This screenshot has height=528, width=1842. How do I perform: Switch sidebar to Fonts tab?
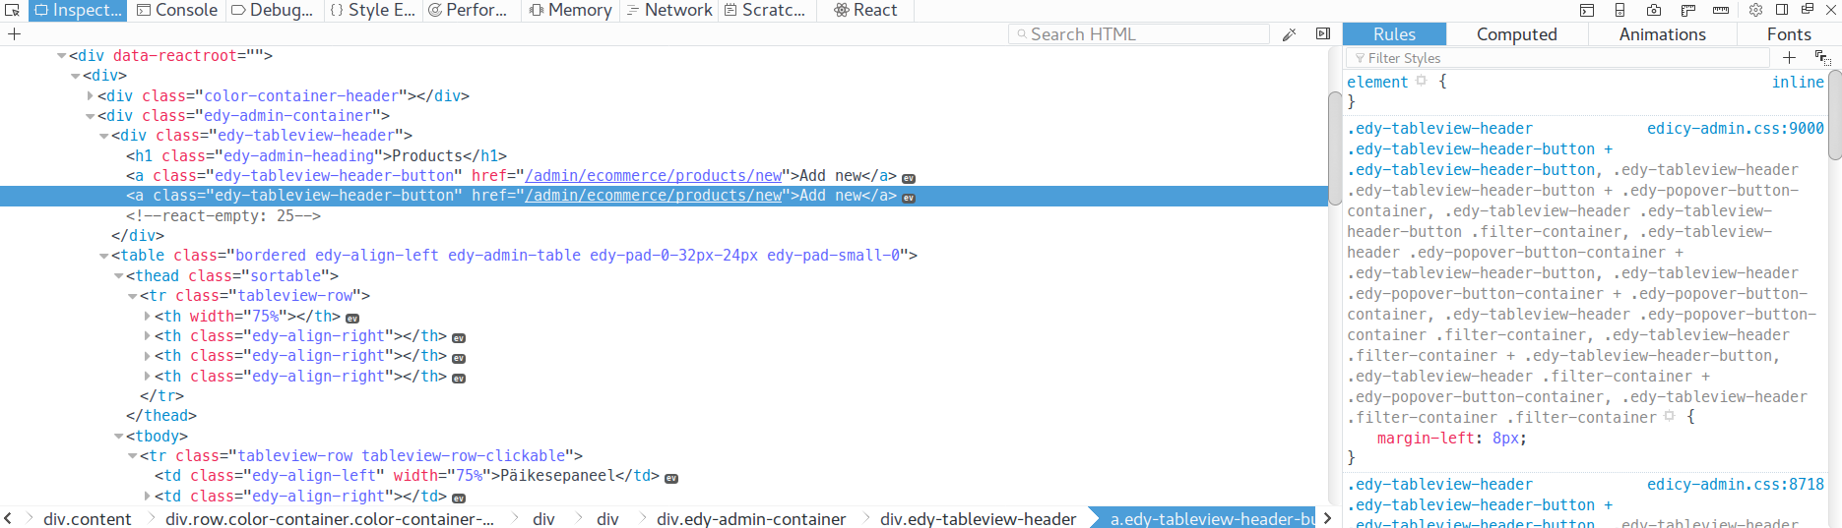coord(1789,34)
